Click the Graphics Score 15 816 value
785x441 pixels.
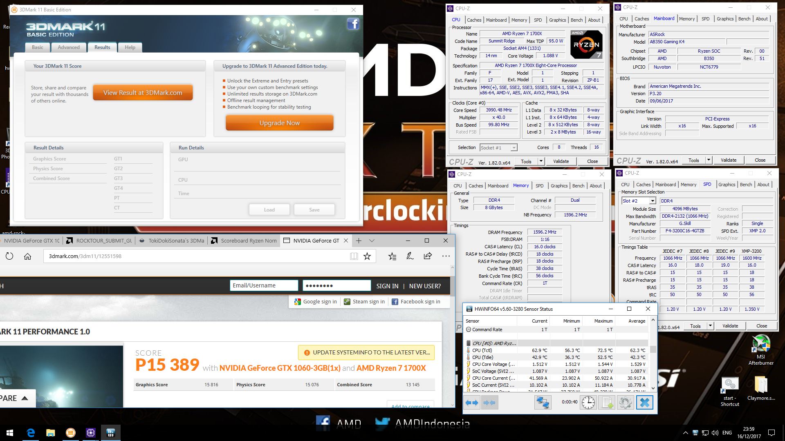click(x=211, y=385)
